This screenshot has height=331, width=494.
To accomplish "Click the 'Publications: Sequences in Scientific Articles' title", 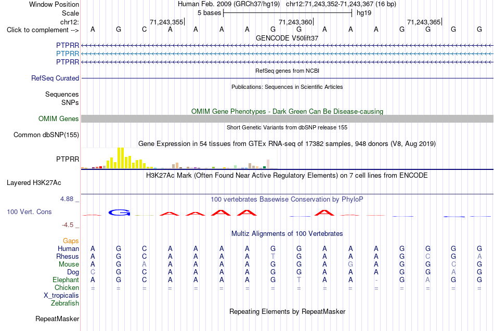I will tap(287, 87).
